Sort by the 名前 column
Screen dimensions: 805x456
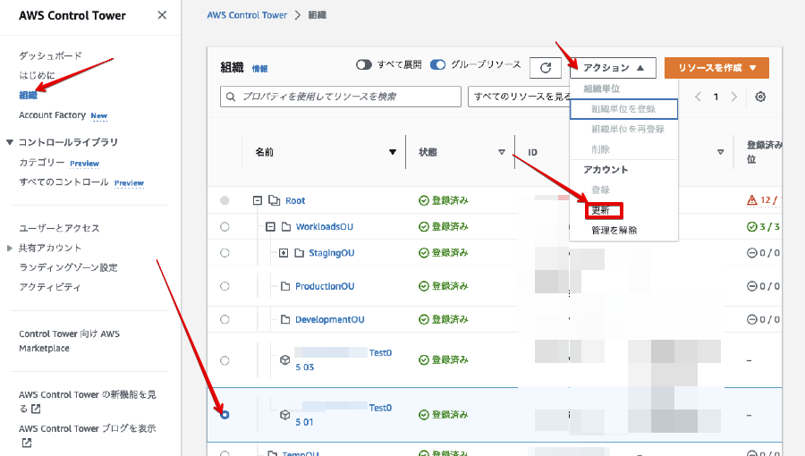(393, 152)
